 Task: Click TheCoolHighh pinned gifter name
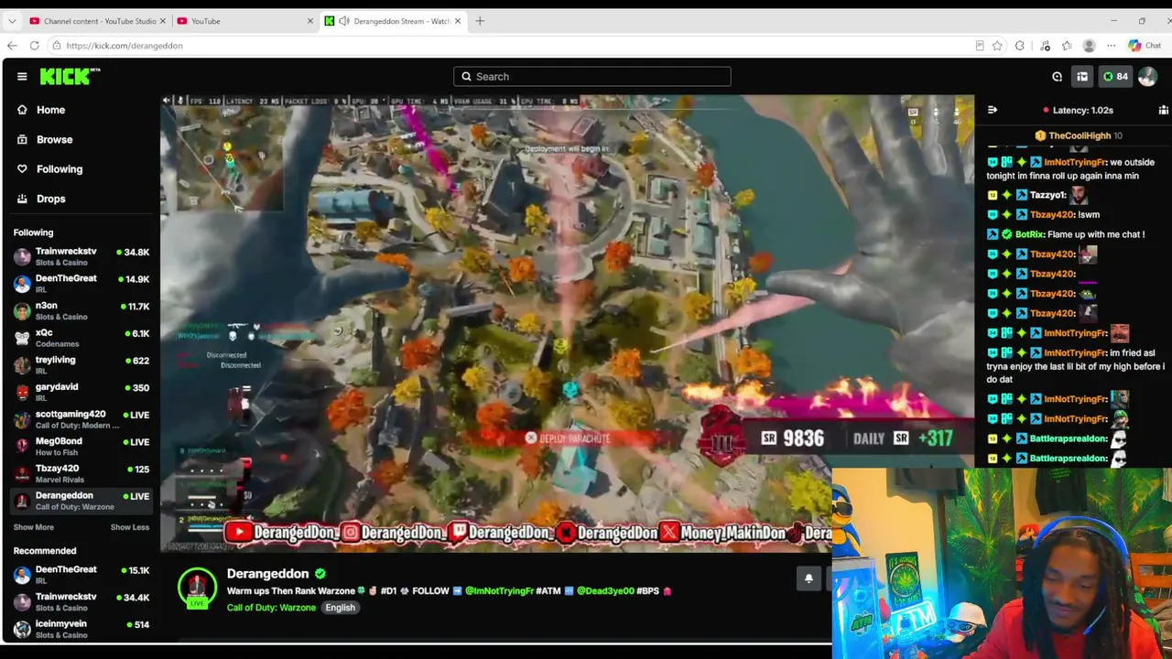(1080, 135)
